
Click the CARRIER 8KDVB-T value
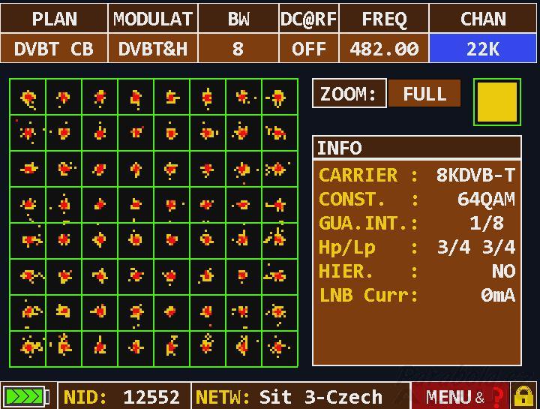(475, 175)
